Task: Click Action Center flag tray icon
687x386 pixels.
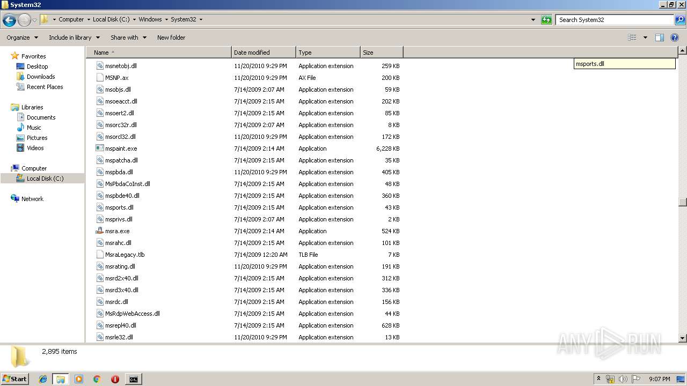Action: [x=636, y=379]
